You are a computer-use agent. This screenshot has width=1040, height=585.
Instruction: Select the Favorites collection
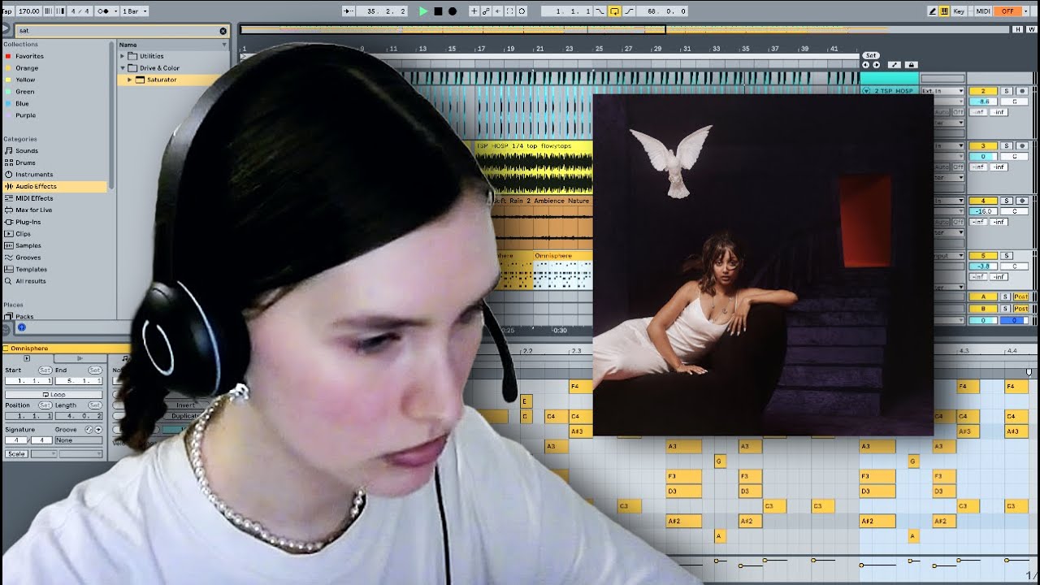29,56
